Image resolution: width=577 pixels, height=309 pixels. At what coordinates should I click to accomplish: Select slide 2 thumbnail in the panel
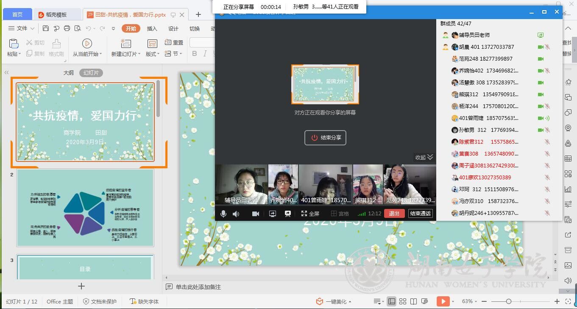(85, 208)
